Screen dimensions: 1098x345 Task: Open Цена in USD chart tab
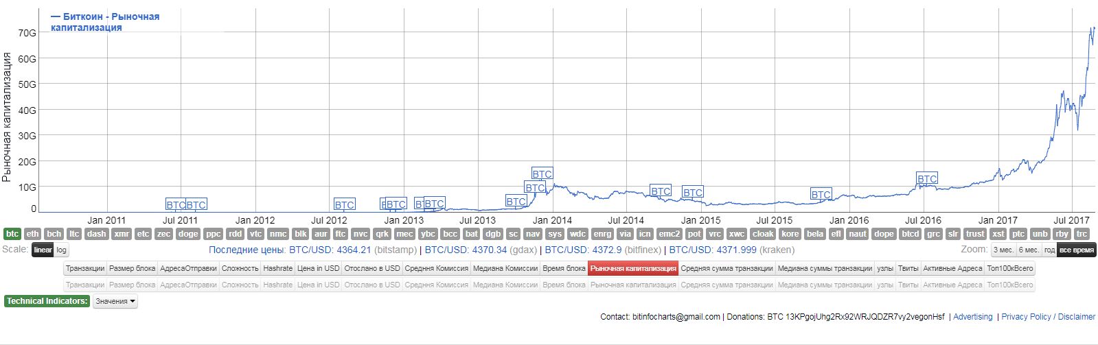(318, 268)
